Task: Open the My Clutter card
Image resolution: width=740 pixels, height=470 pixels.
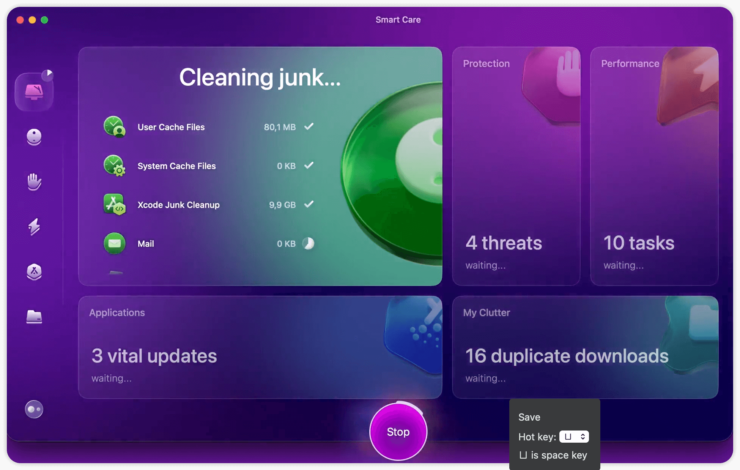Action: [x=585, y=347]
